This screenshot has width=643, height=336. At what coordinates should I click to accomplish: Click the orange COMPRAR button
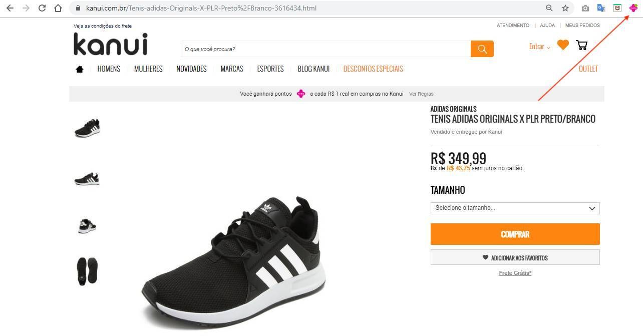[515, 234]
